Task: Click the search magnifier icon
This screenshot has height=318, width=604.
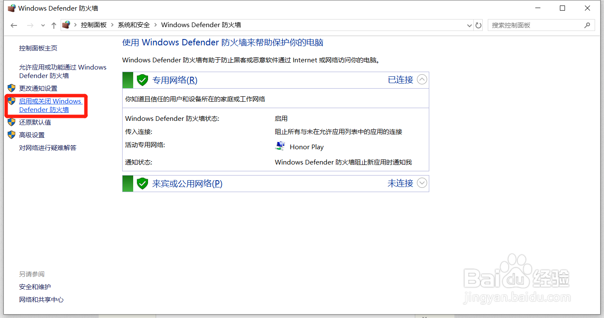Action: point(587,25)
